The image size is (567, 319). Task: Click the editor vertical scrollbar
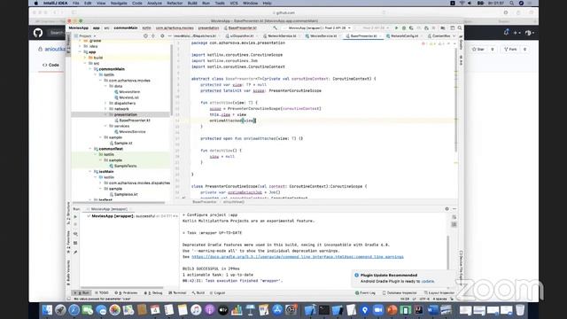(456, 99)
